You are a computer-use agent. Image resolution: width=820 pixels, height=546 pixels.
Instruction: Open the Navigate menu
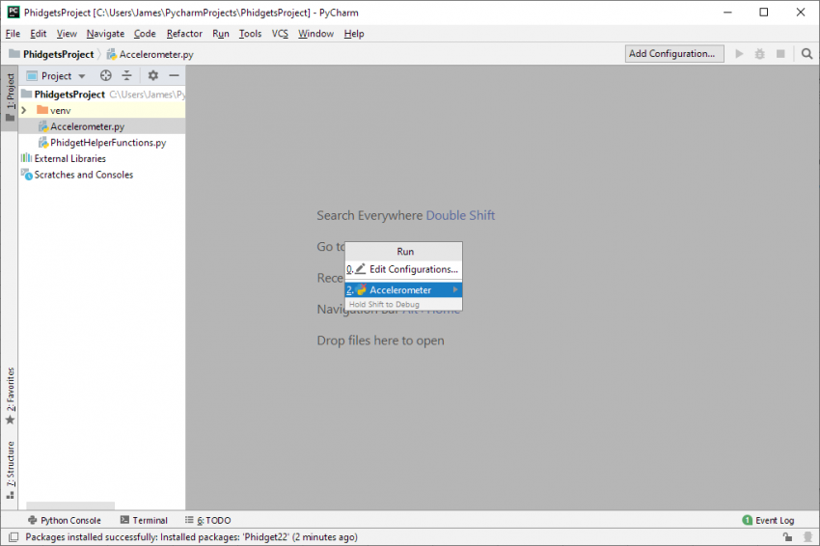coord(105,34)
